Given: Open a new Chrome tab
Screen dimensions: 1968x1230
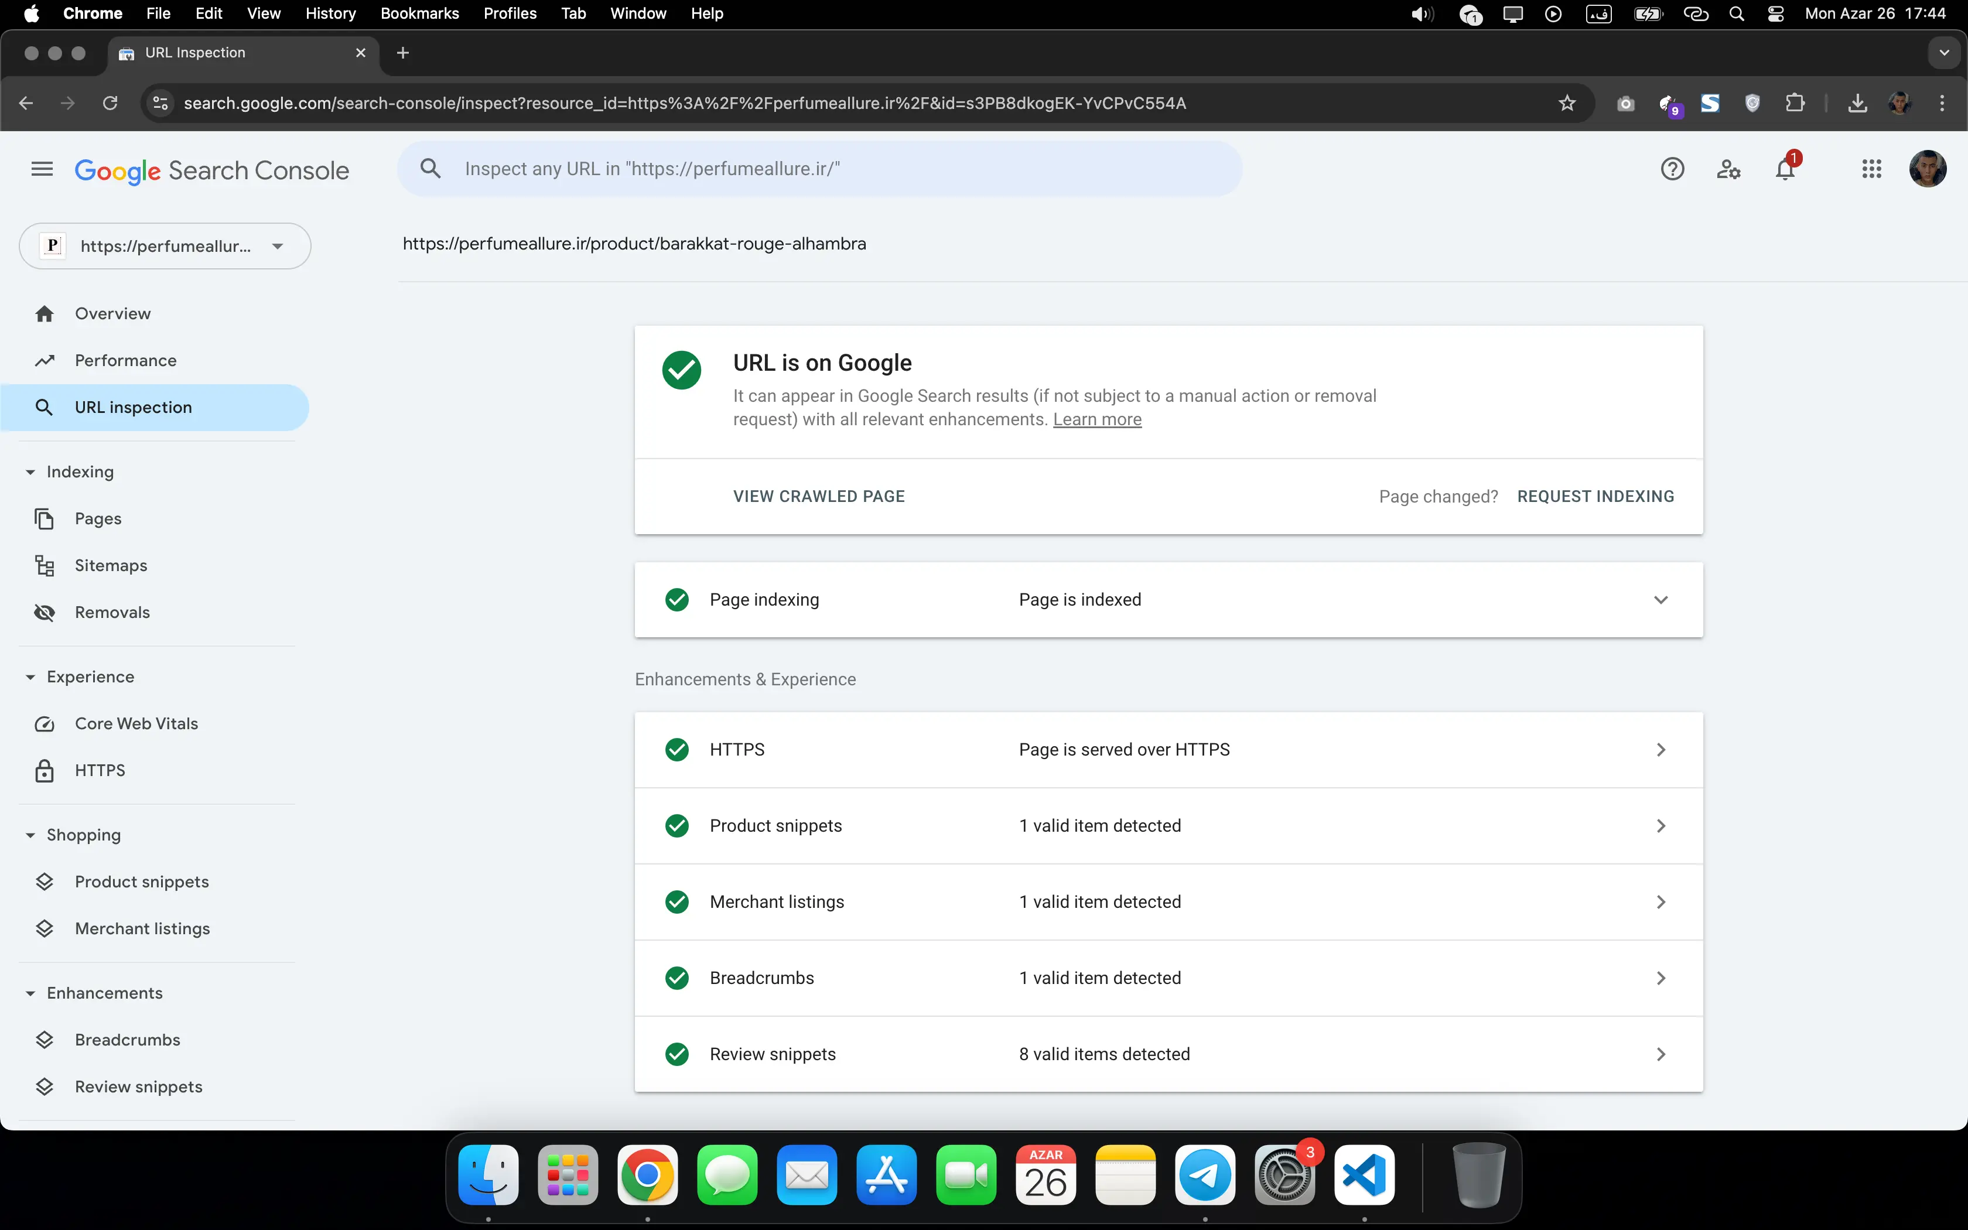Looking at the screenshot, I should [402, 53].
